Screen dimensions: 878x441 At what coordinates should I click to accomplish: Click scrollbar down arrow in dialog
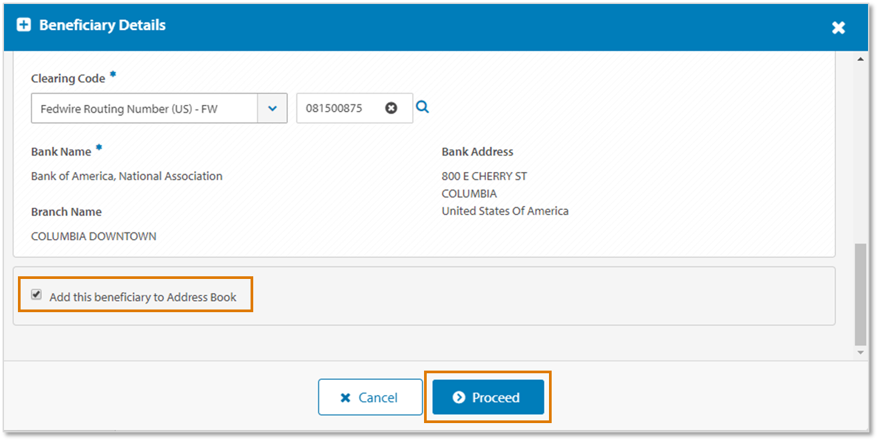coord(861,353)
